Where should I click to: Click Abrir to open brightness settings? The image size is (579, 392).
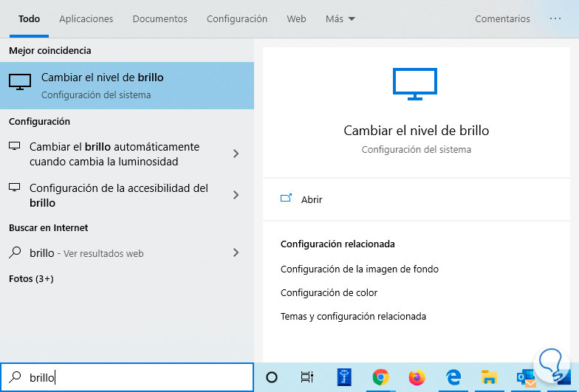click(x=311, y=199)
